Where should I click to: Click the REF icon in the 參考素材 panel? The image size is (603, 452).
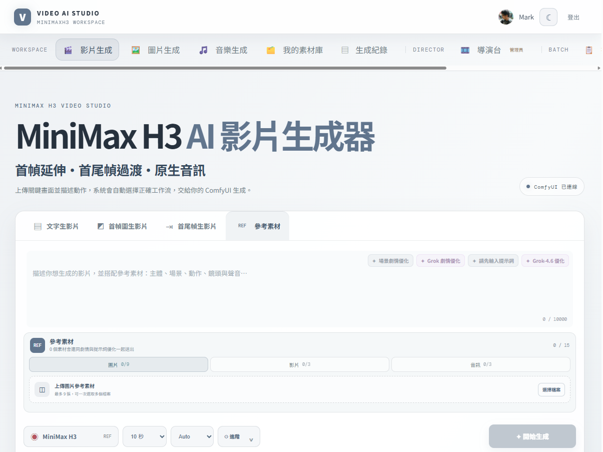point(38,345)
